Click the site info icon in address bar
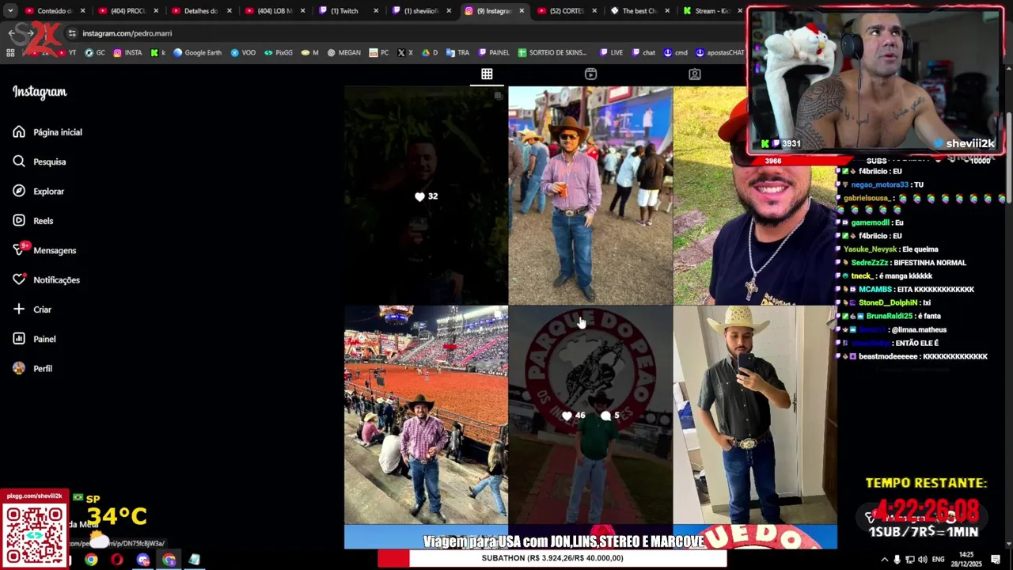This screenshot has height=570, width=1013. click(72, 33)
